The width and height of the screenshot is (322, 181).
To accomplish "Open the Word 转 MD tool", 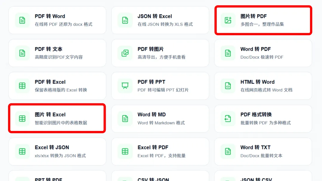I will pyautogui.click(x=160, y=118).
